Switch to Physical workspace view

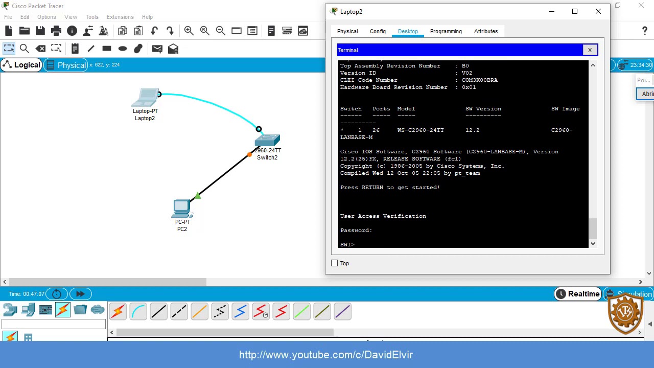66,65
